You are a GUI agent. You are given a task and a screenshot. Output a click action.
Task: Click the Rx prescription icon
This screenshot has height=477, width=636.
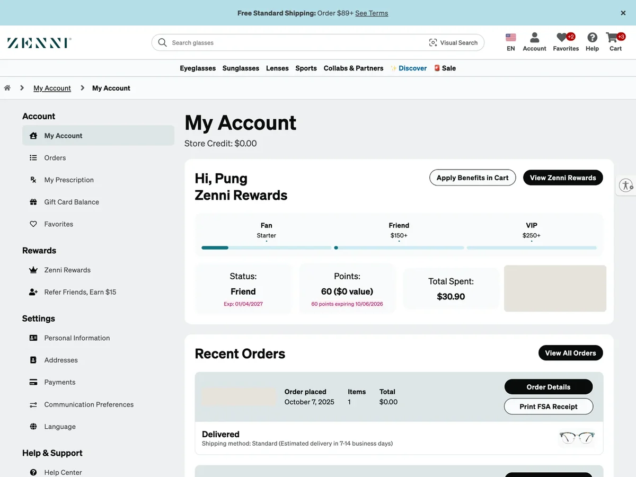[x=33, y=180]
